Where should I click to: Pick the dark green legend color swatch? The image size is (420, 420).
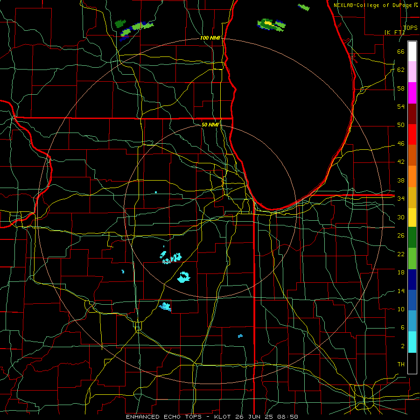click(x=412, y=238)
